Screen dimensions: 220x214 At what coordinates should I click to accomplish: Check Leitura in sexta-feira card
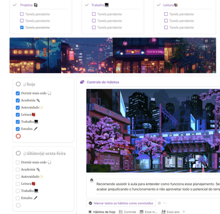coord(18,184)
